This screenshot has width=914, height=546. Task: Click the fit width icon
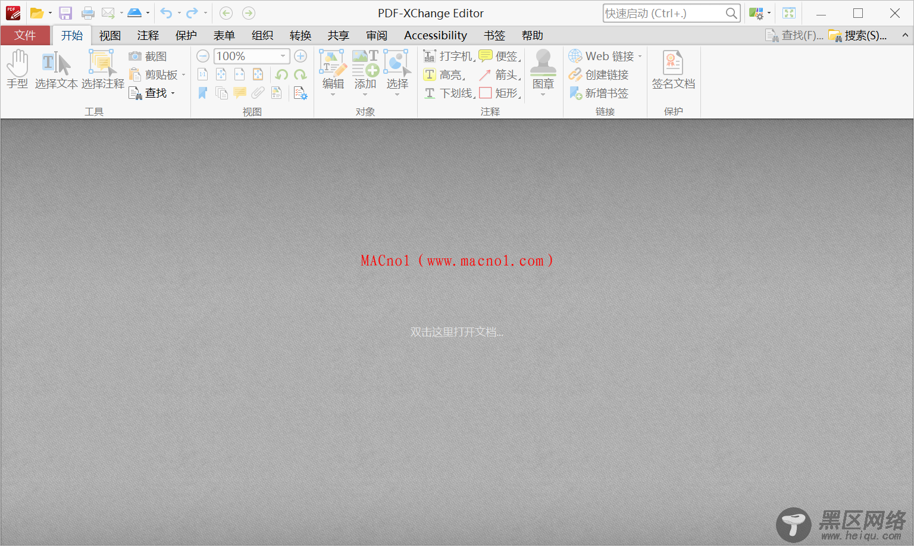click(240, 74)
